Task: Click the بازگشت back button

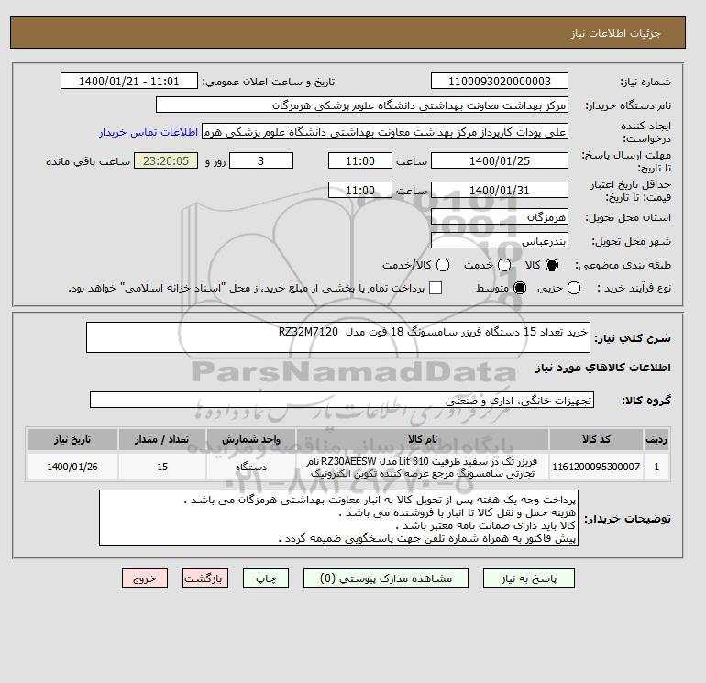Action: coord(205,578)
